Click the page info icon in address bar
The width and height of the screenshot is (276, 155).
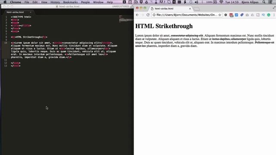[x=154, y=15]
